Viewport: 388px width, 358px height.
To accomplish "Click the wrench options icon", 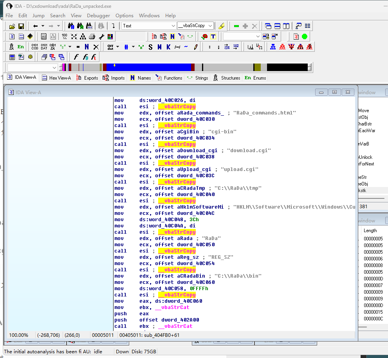I will pyautogui.click(x=101, y=36).
